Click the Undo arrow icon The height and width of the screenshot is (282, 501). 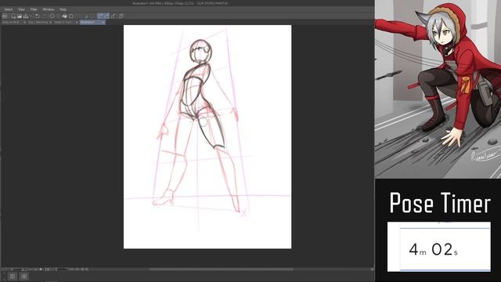coord(38,16)
